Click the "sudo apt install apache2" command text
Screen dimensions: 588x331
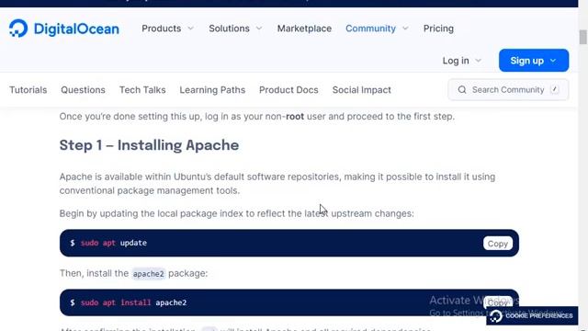pyautogui.click(x=133, y=302)
